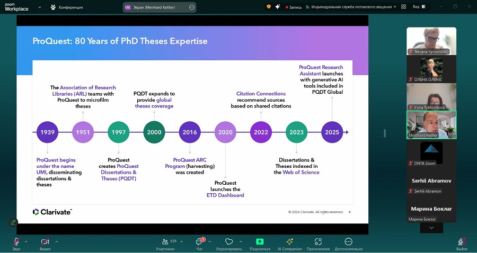Select Конференция meeting tab
Image resolution: width=477 pixels, height=253 pixels.
(x=67, y=7)
